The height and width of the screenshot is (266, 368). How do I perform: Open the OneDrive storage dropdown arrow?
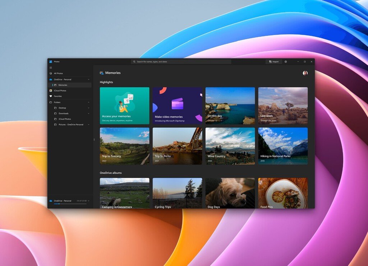pyautogui.click(x=88, y=201)
